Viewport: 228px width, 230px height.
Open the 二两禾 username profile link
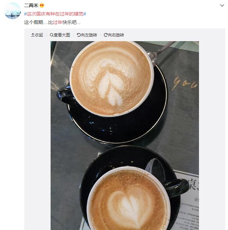pos(31,5)
